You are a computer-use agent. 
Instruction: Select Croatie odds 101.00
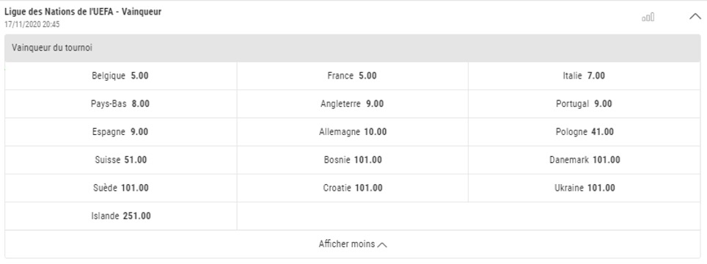(x=352, y=188)
